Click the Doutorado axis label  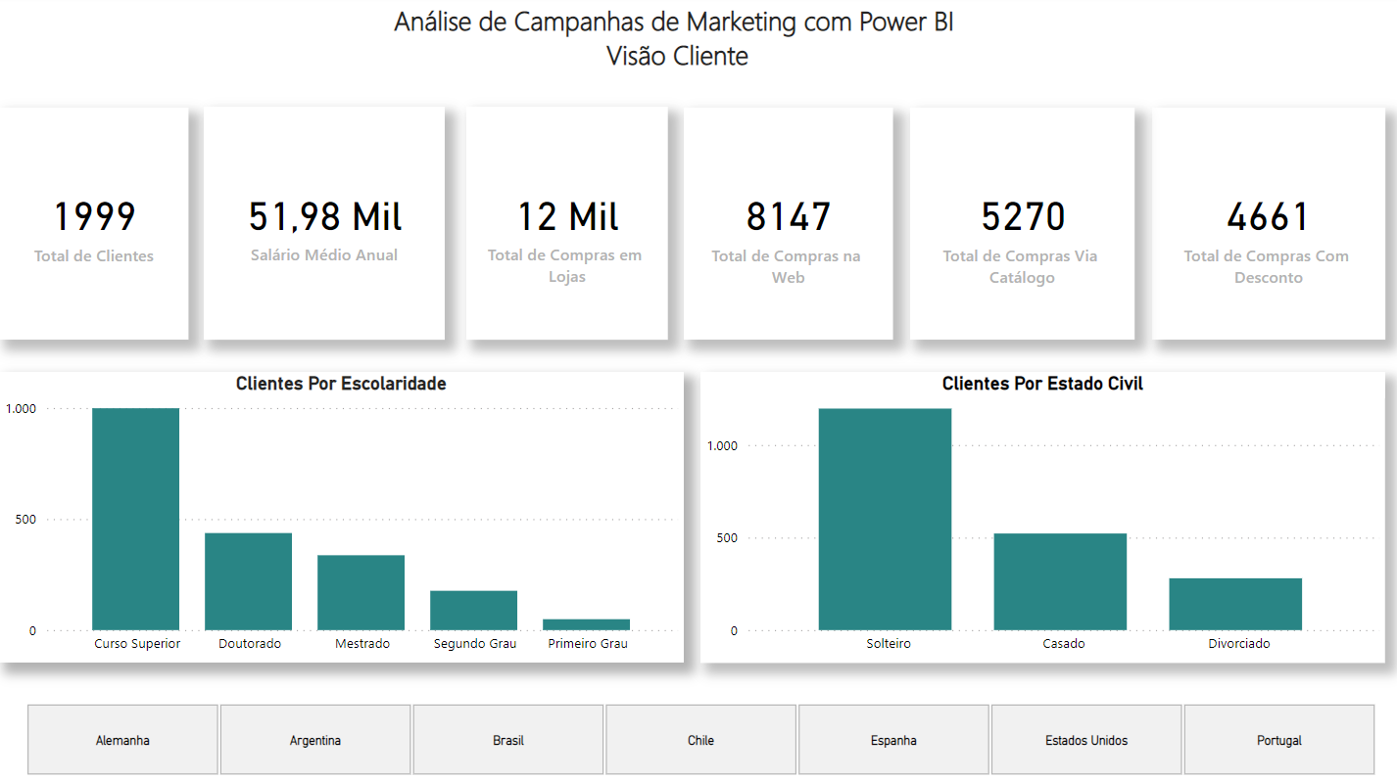(250, 644)
